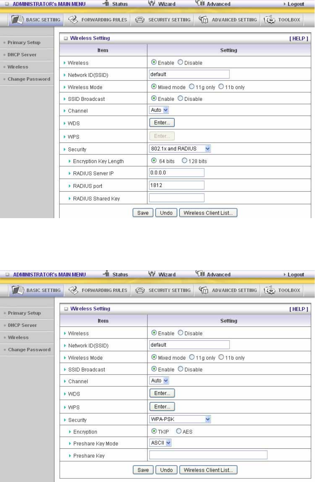This screenshot has width=315, height=482.
Task: Open Security dropdown showing 802.1x and RADIUS
Action: point(180,149)
